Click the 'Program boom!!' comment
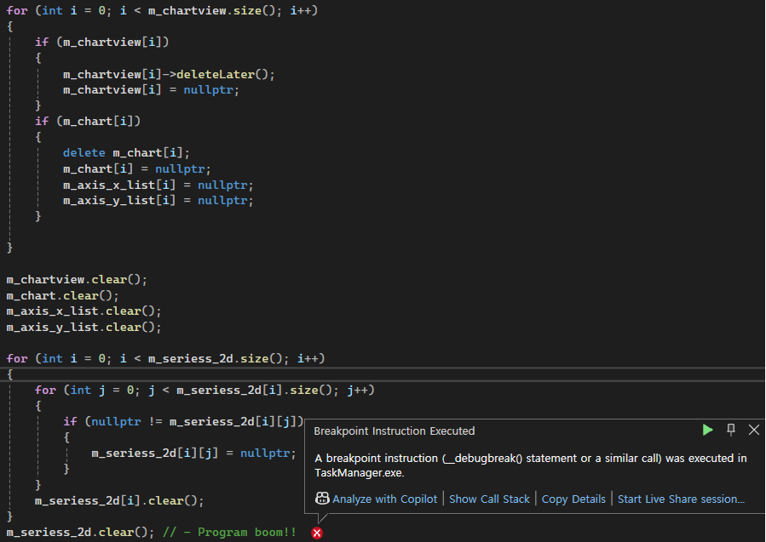 [246, 533]
